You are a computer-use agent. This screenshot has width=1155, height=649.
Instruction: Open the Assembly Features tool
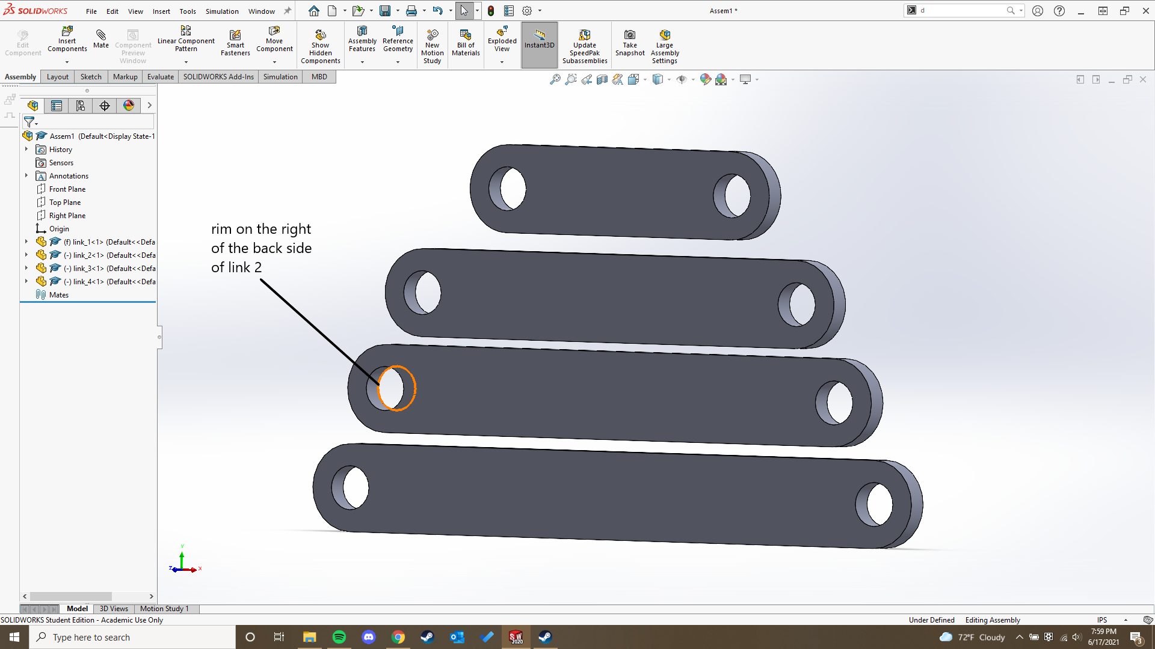click(x=362, y=41)
